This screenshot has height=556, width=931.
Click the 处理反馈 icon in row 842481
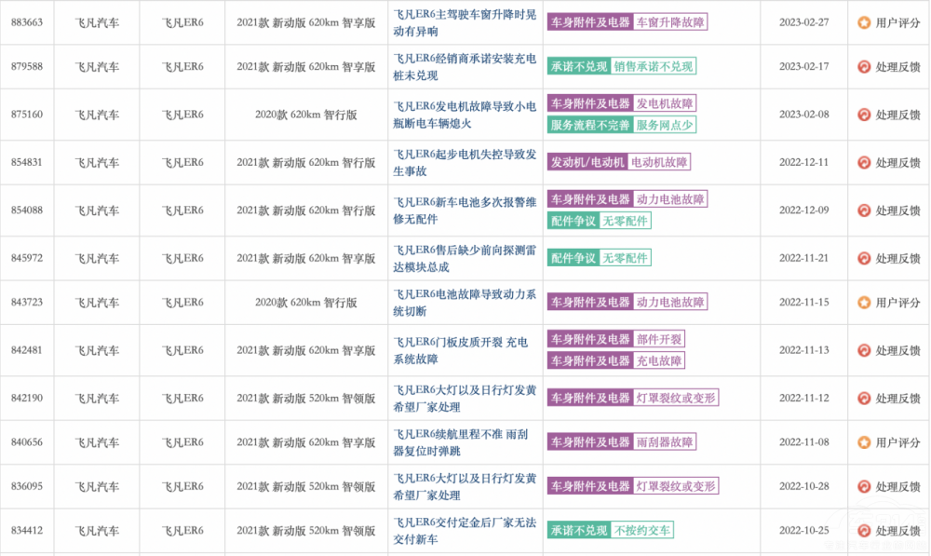point(864,350)
